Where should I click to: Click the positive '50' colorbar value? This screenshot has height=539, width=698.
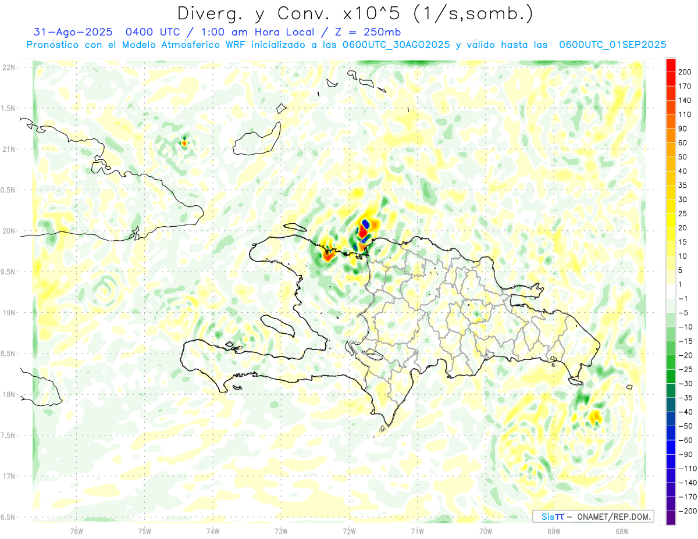click(x=683, y=157)
